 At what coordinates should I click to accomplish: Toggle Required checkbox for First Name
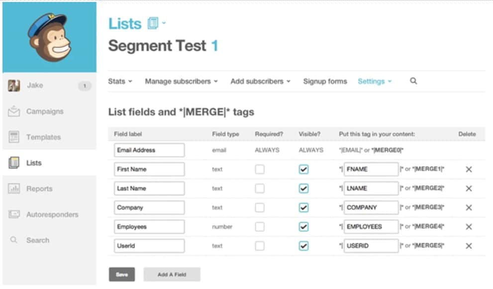click(x=260, y=169)
